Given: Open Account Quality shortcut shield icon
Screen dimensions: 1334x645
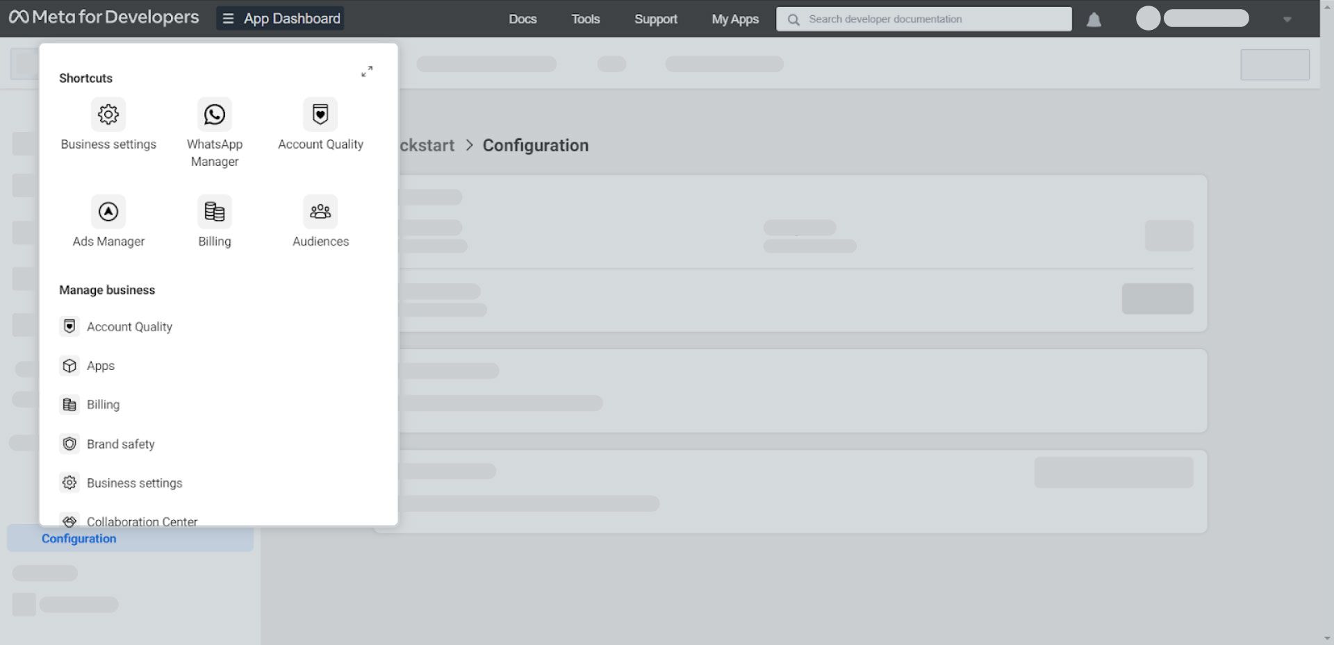Looking at the screenshot, I should click(320, 115).
